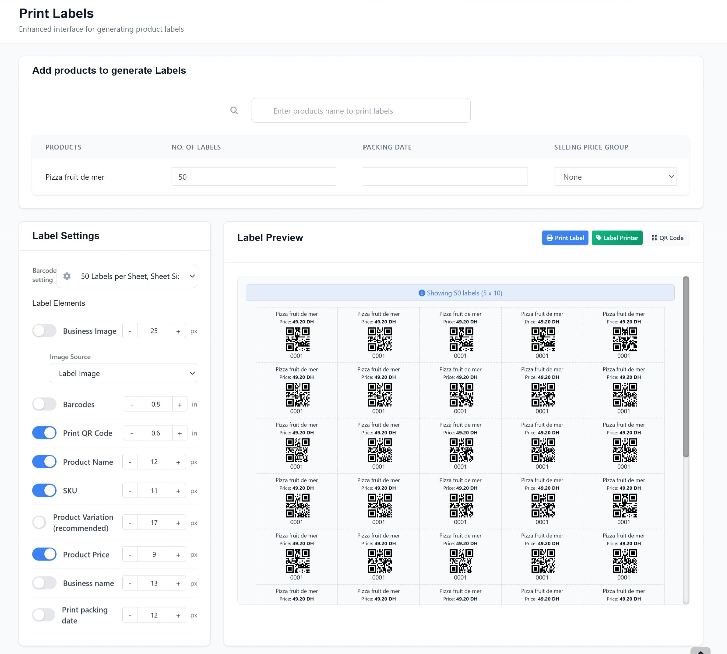Increase Barcodes size with plus
727x654 pixels.
click(x=180, y=404)
